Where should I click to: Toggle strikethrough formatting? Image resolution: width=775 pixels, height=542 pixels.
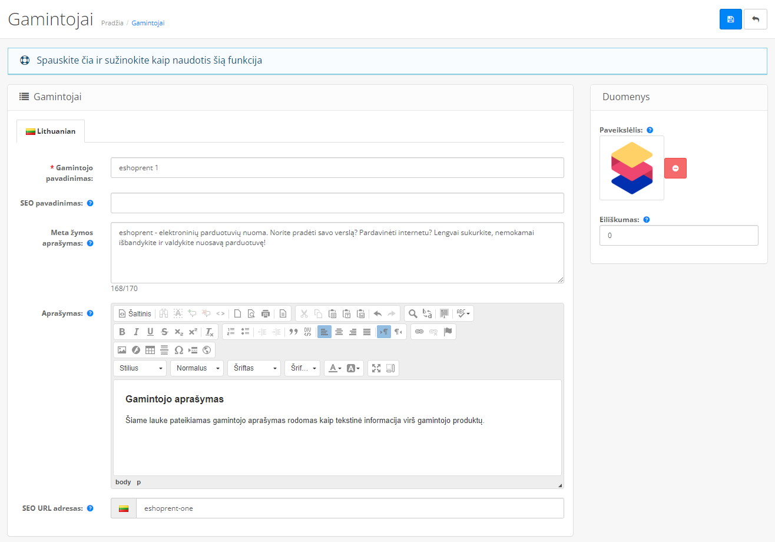tap(164, 332)
